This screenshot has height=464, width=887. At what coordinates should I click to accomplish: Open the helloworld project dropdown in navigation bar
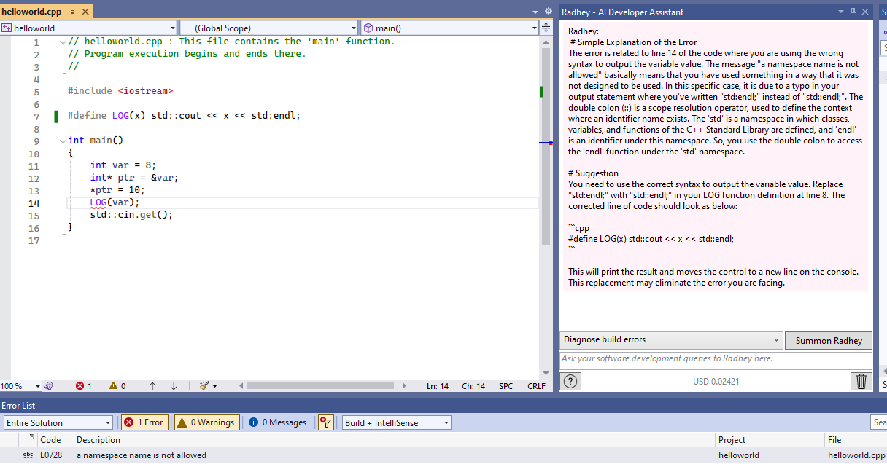pyautogui.click(x=88, y=28)
